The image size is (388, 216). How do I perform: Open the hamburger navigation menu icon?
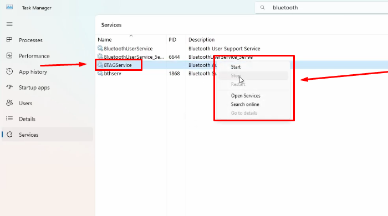click(9, 24)
